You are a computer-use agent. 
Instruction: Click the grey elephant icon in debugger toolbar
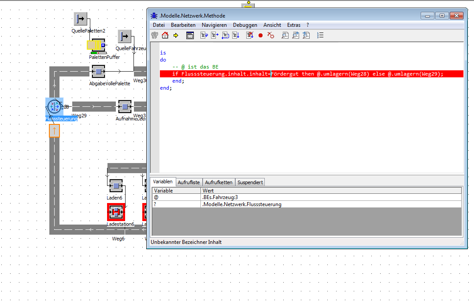155,35
